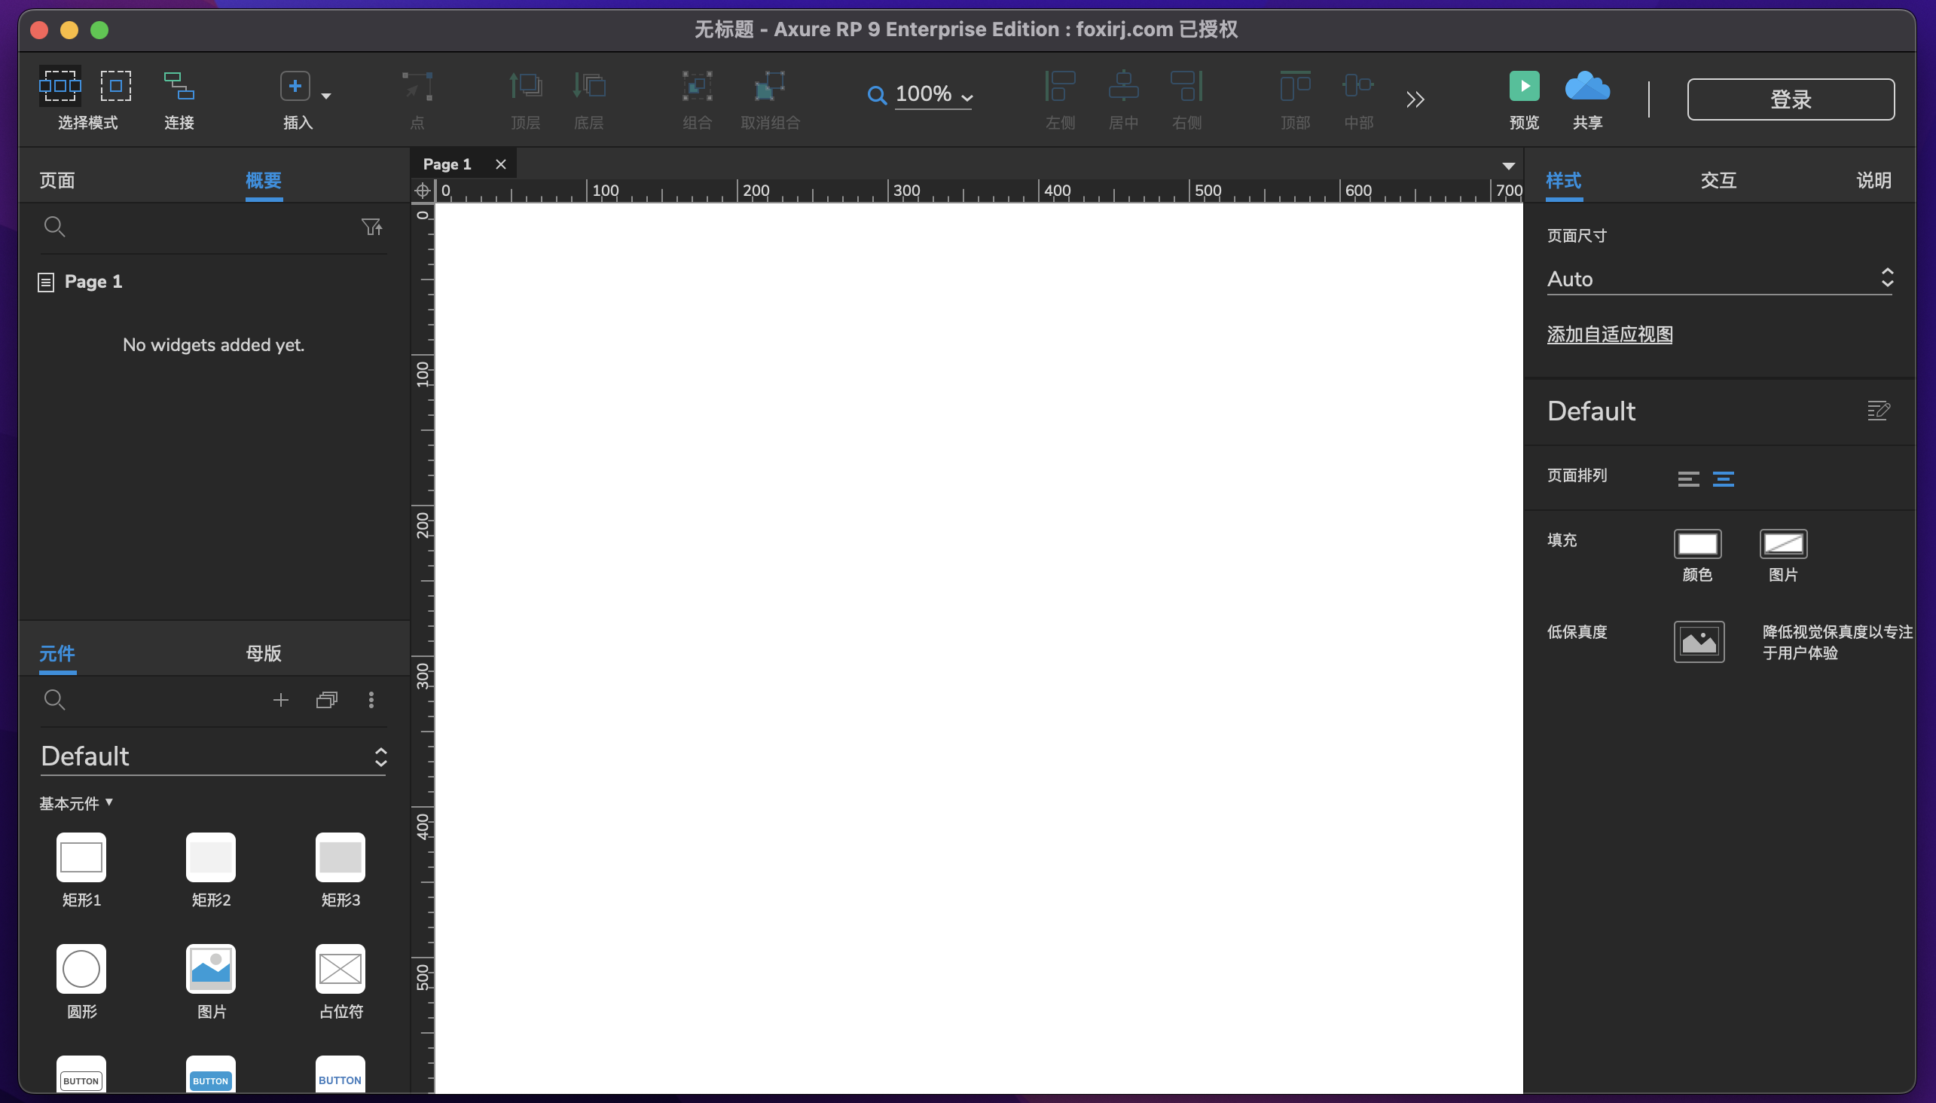
Task: Click the 组合 group icon
Action: tap(697, 97)
